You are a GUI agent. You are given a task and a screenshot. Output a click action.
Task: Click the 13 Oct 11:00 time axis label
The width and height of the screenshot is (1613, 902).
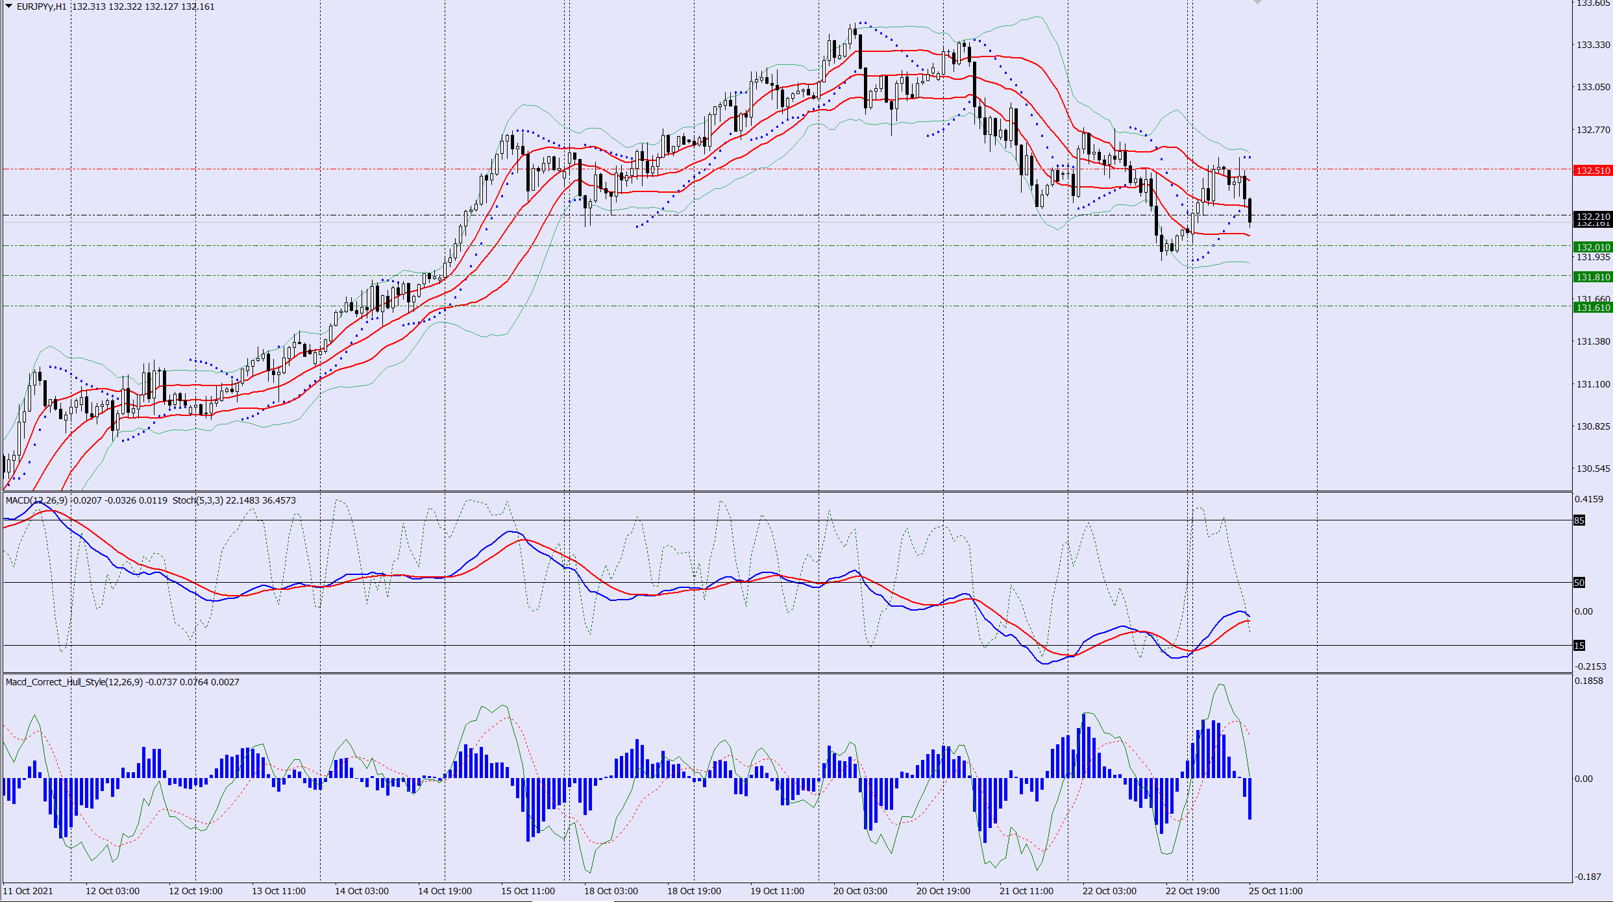click(x=278, y=891)
